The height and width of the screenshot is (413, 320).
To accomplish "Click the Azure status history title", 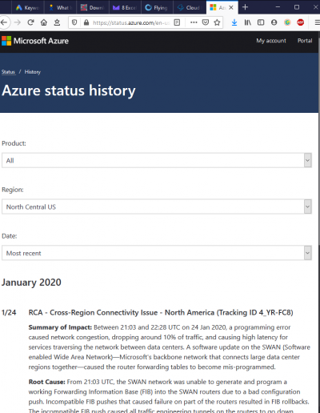I will coord(69,90).
